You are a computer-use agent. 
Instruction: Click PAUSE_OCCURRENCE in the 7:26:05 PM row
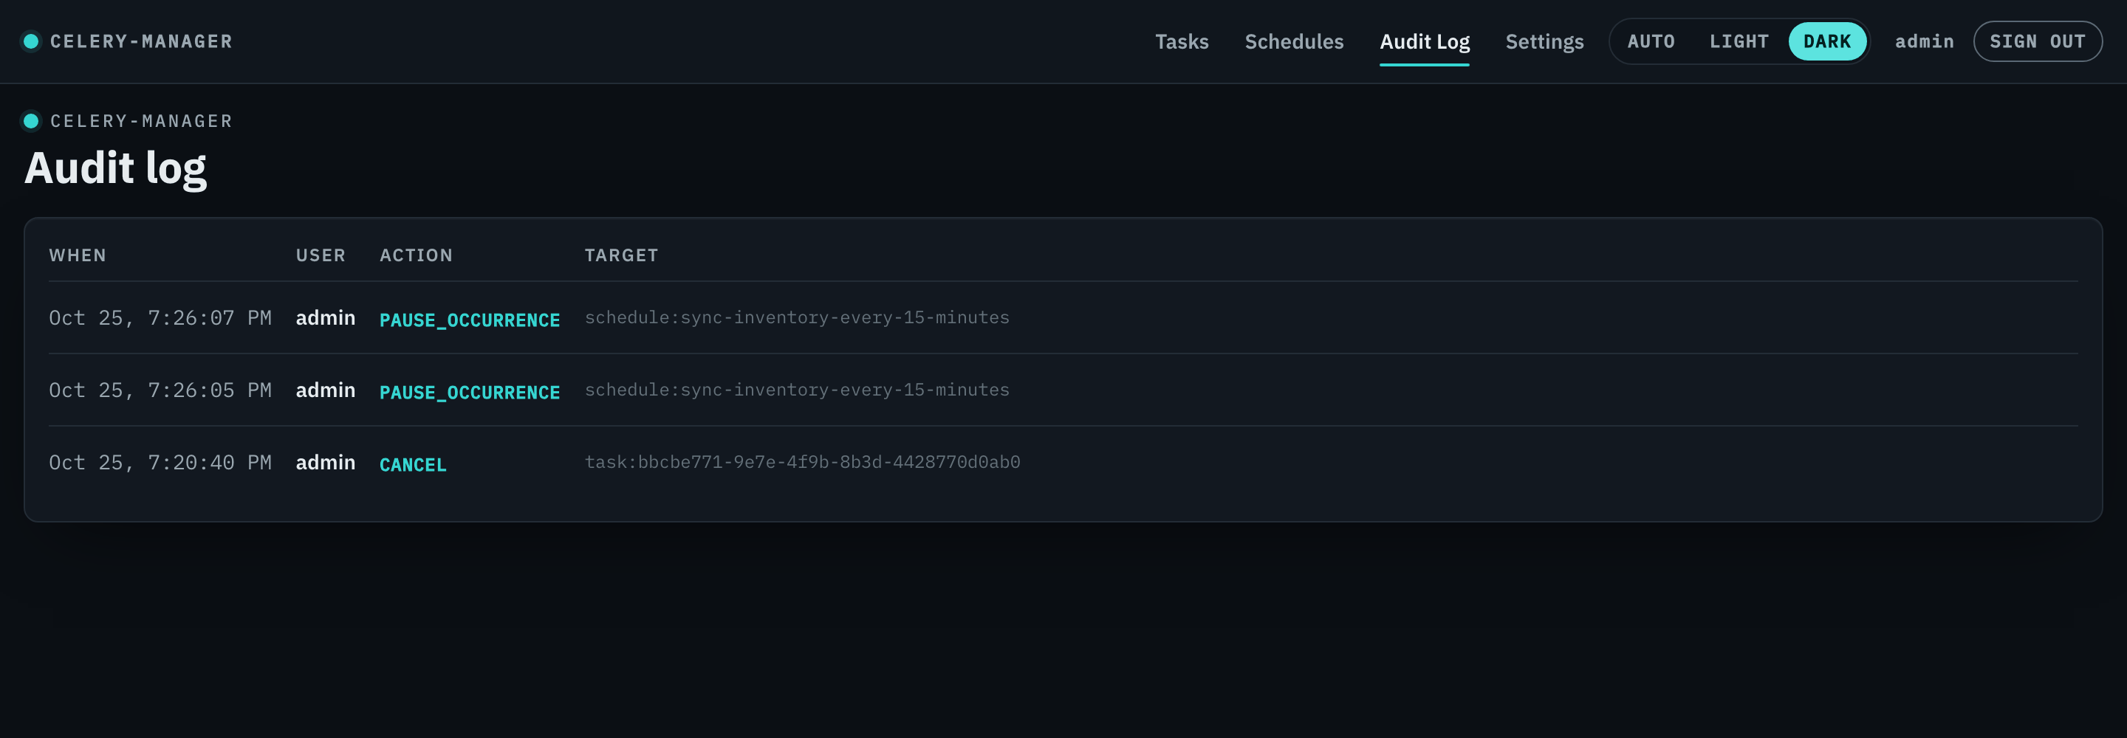(x=469, y=393)
